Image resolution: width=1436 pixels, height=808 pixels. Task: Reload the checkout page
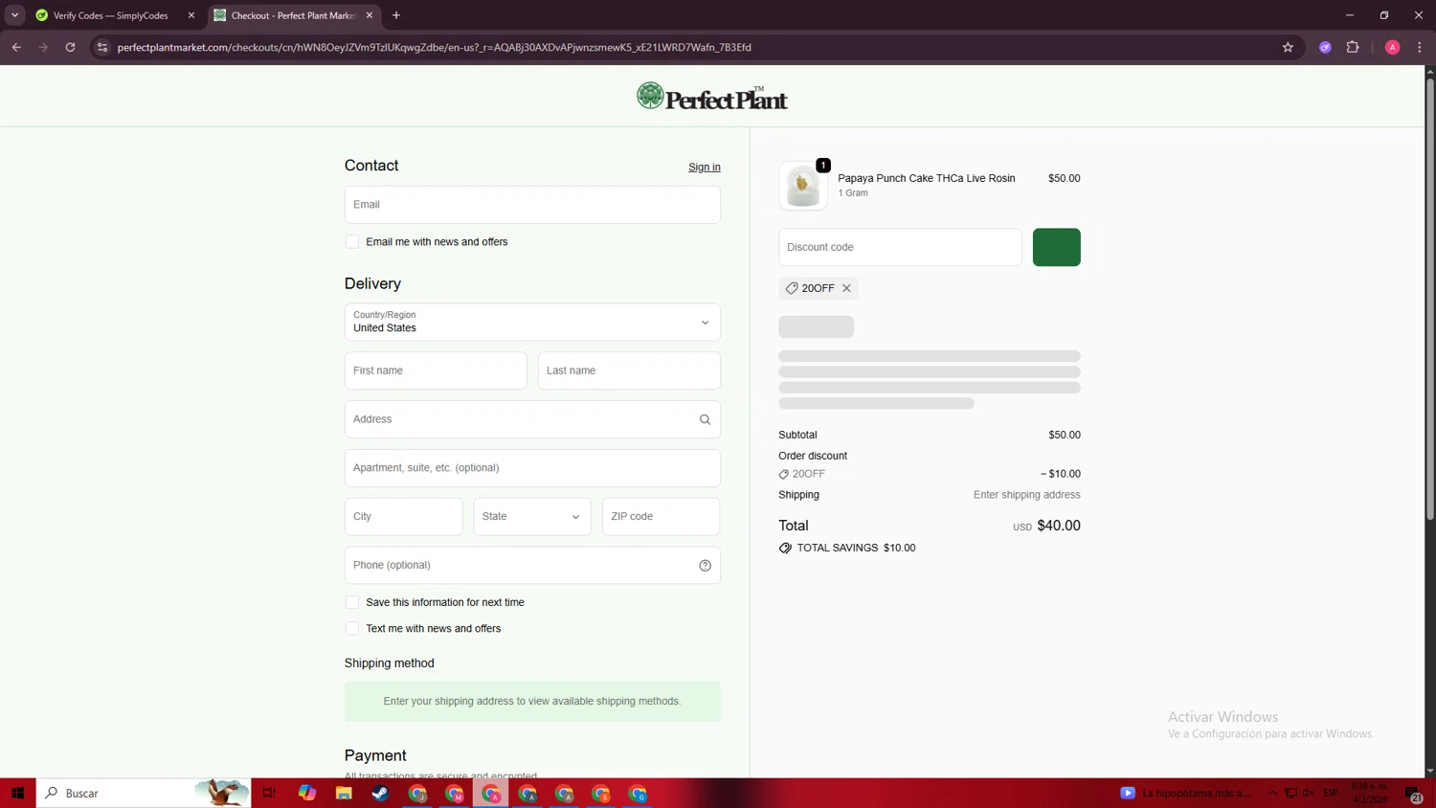(x=70, y=47)
